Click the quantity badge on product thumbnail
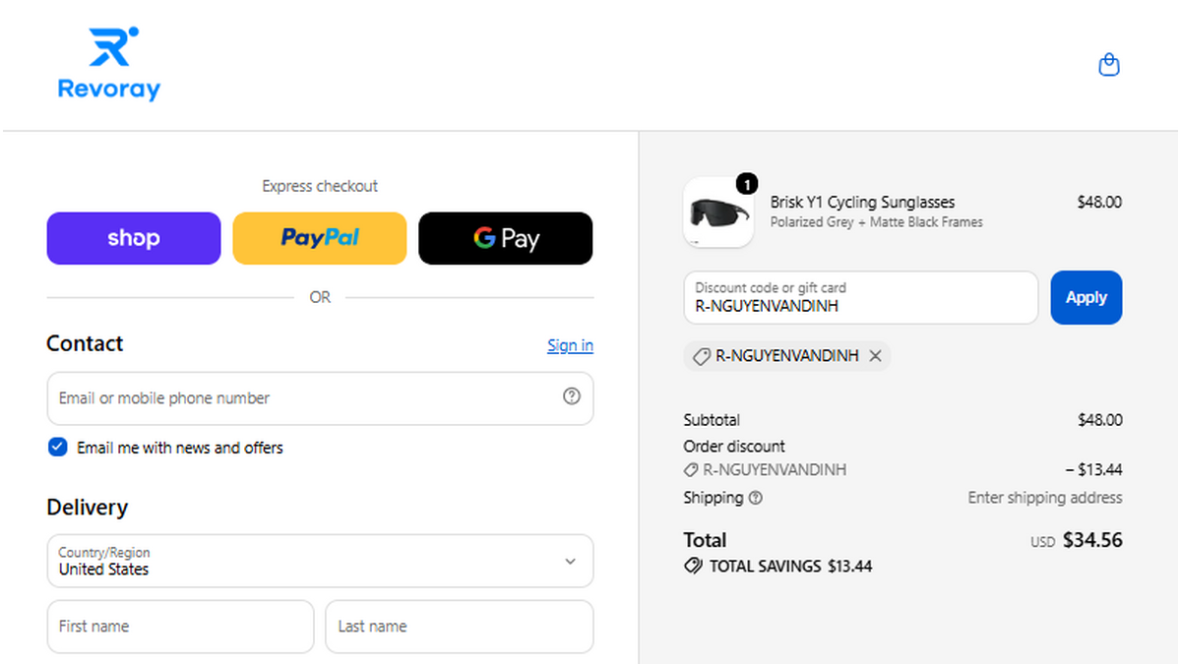This screenshot has height=664, width=1181. click(x=747, y=184)
